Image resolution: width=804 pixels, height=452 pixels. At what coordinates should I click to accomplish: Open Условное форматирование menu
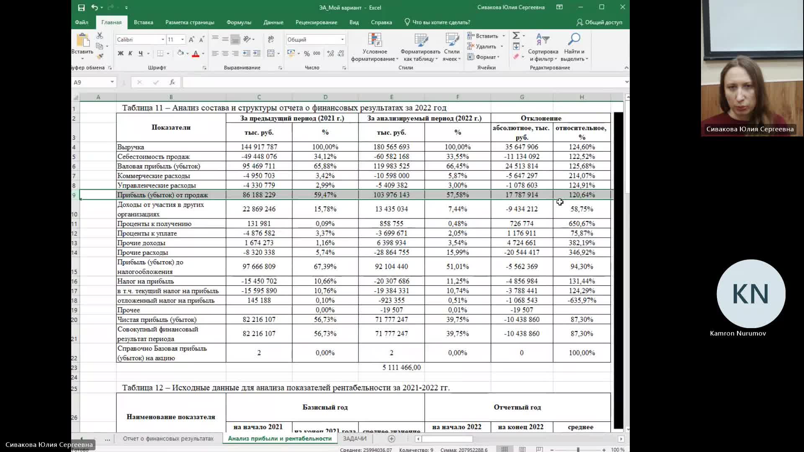tap(375, 47)
